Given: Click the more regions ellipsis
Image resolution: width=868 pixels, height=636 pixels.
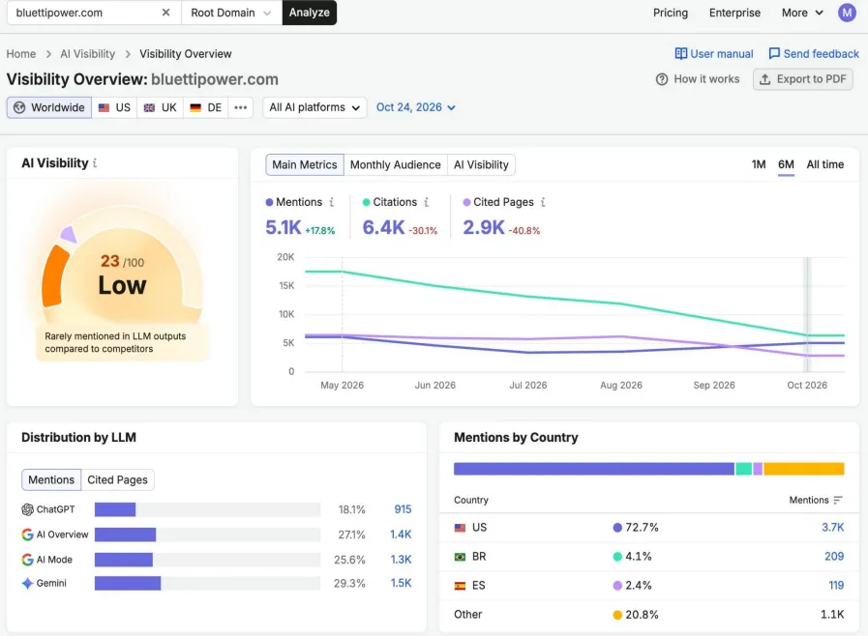Looking at the screenshot, I should 240,107.
